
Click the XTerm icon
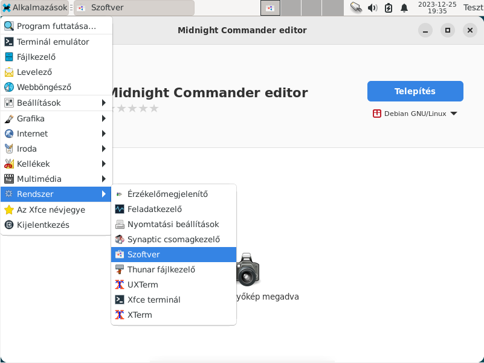pos(120,315)
